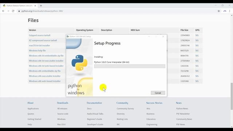Open the Mac OS X footer link
Viewport: 233px width, 131px height.
[62, 124]
